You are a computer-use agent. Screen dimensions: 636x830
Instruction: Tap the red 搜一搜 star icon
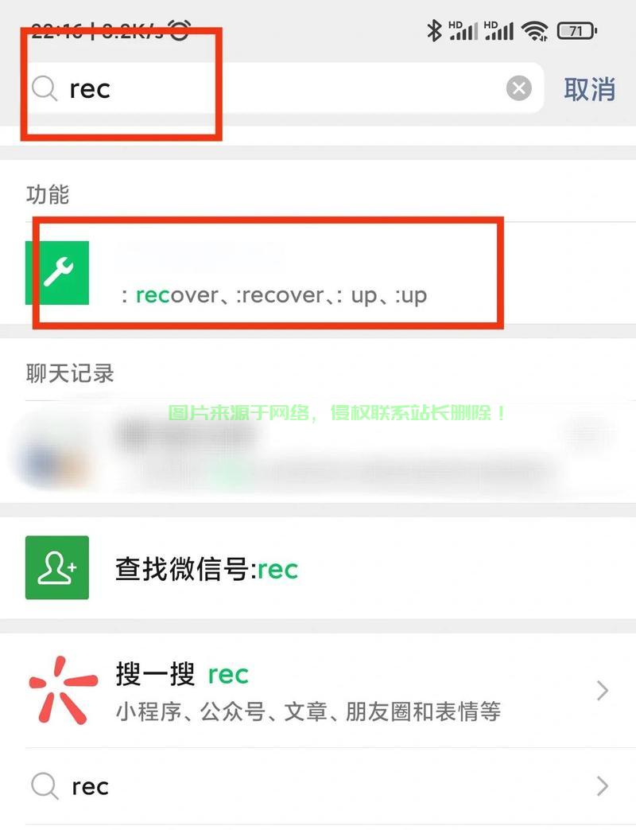pos(63,690)
